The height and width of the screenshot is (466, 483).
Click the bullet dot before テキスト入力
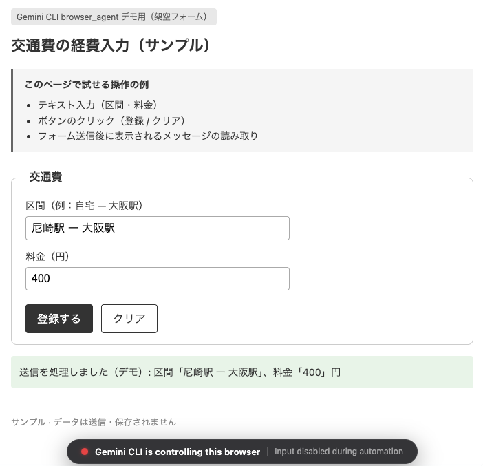point(28,106)
